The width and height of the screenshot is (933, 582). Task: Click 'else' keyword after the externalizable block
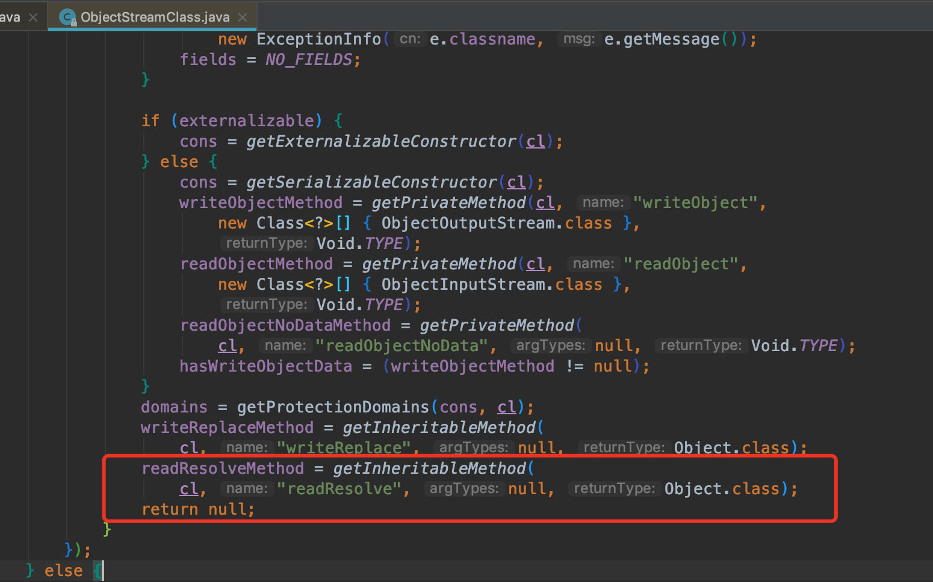click(x=179, y=162)
